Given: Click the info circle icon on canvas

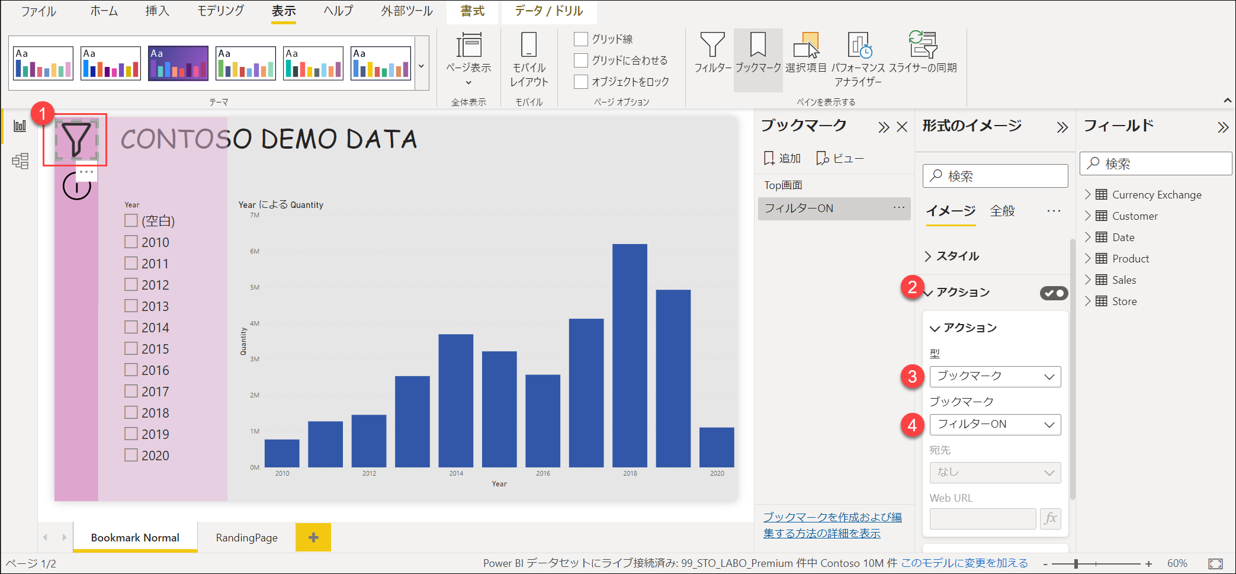Looking at the screenshot, I should pos(76,187).
